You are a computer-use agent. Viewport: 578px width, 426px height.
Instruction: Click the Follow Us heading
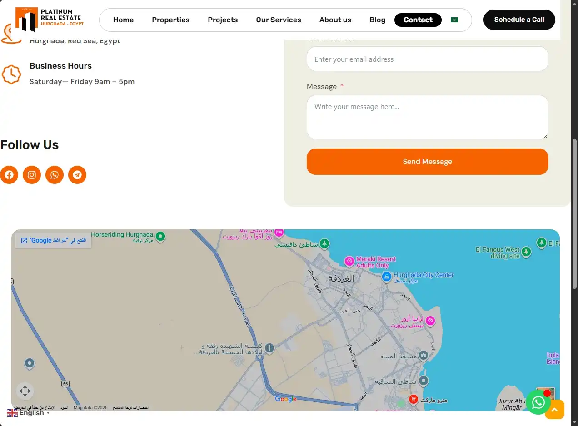point(30,145)
